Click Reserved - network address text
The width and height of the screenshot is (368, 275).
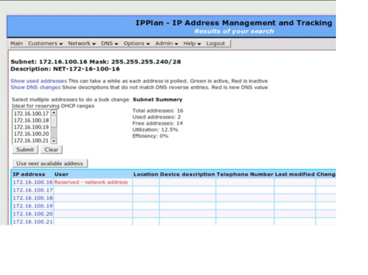(91, 182)
